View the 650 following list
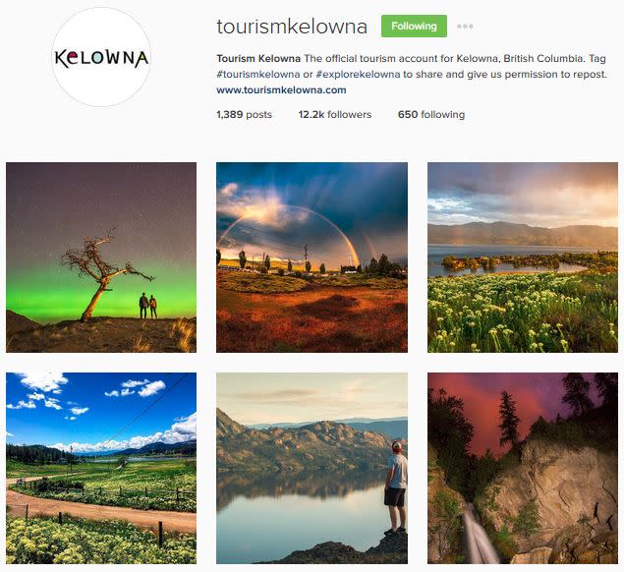 431,115
